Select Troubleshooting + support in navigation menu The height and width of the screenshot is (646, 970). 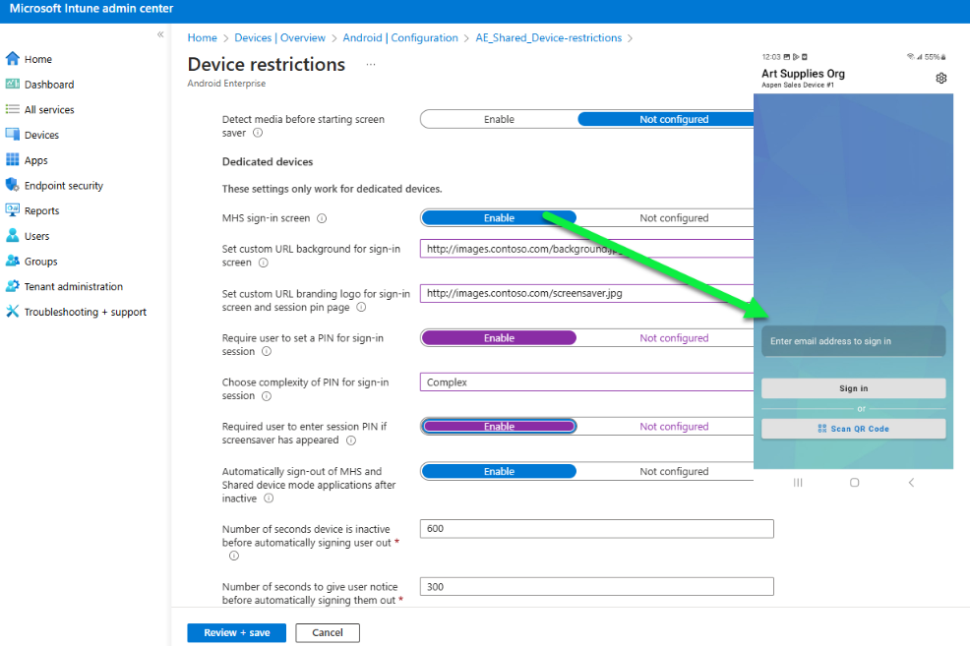[x=86, y=312]
